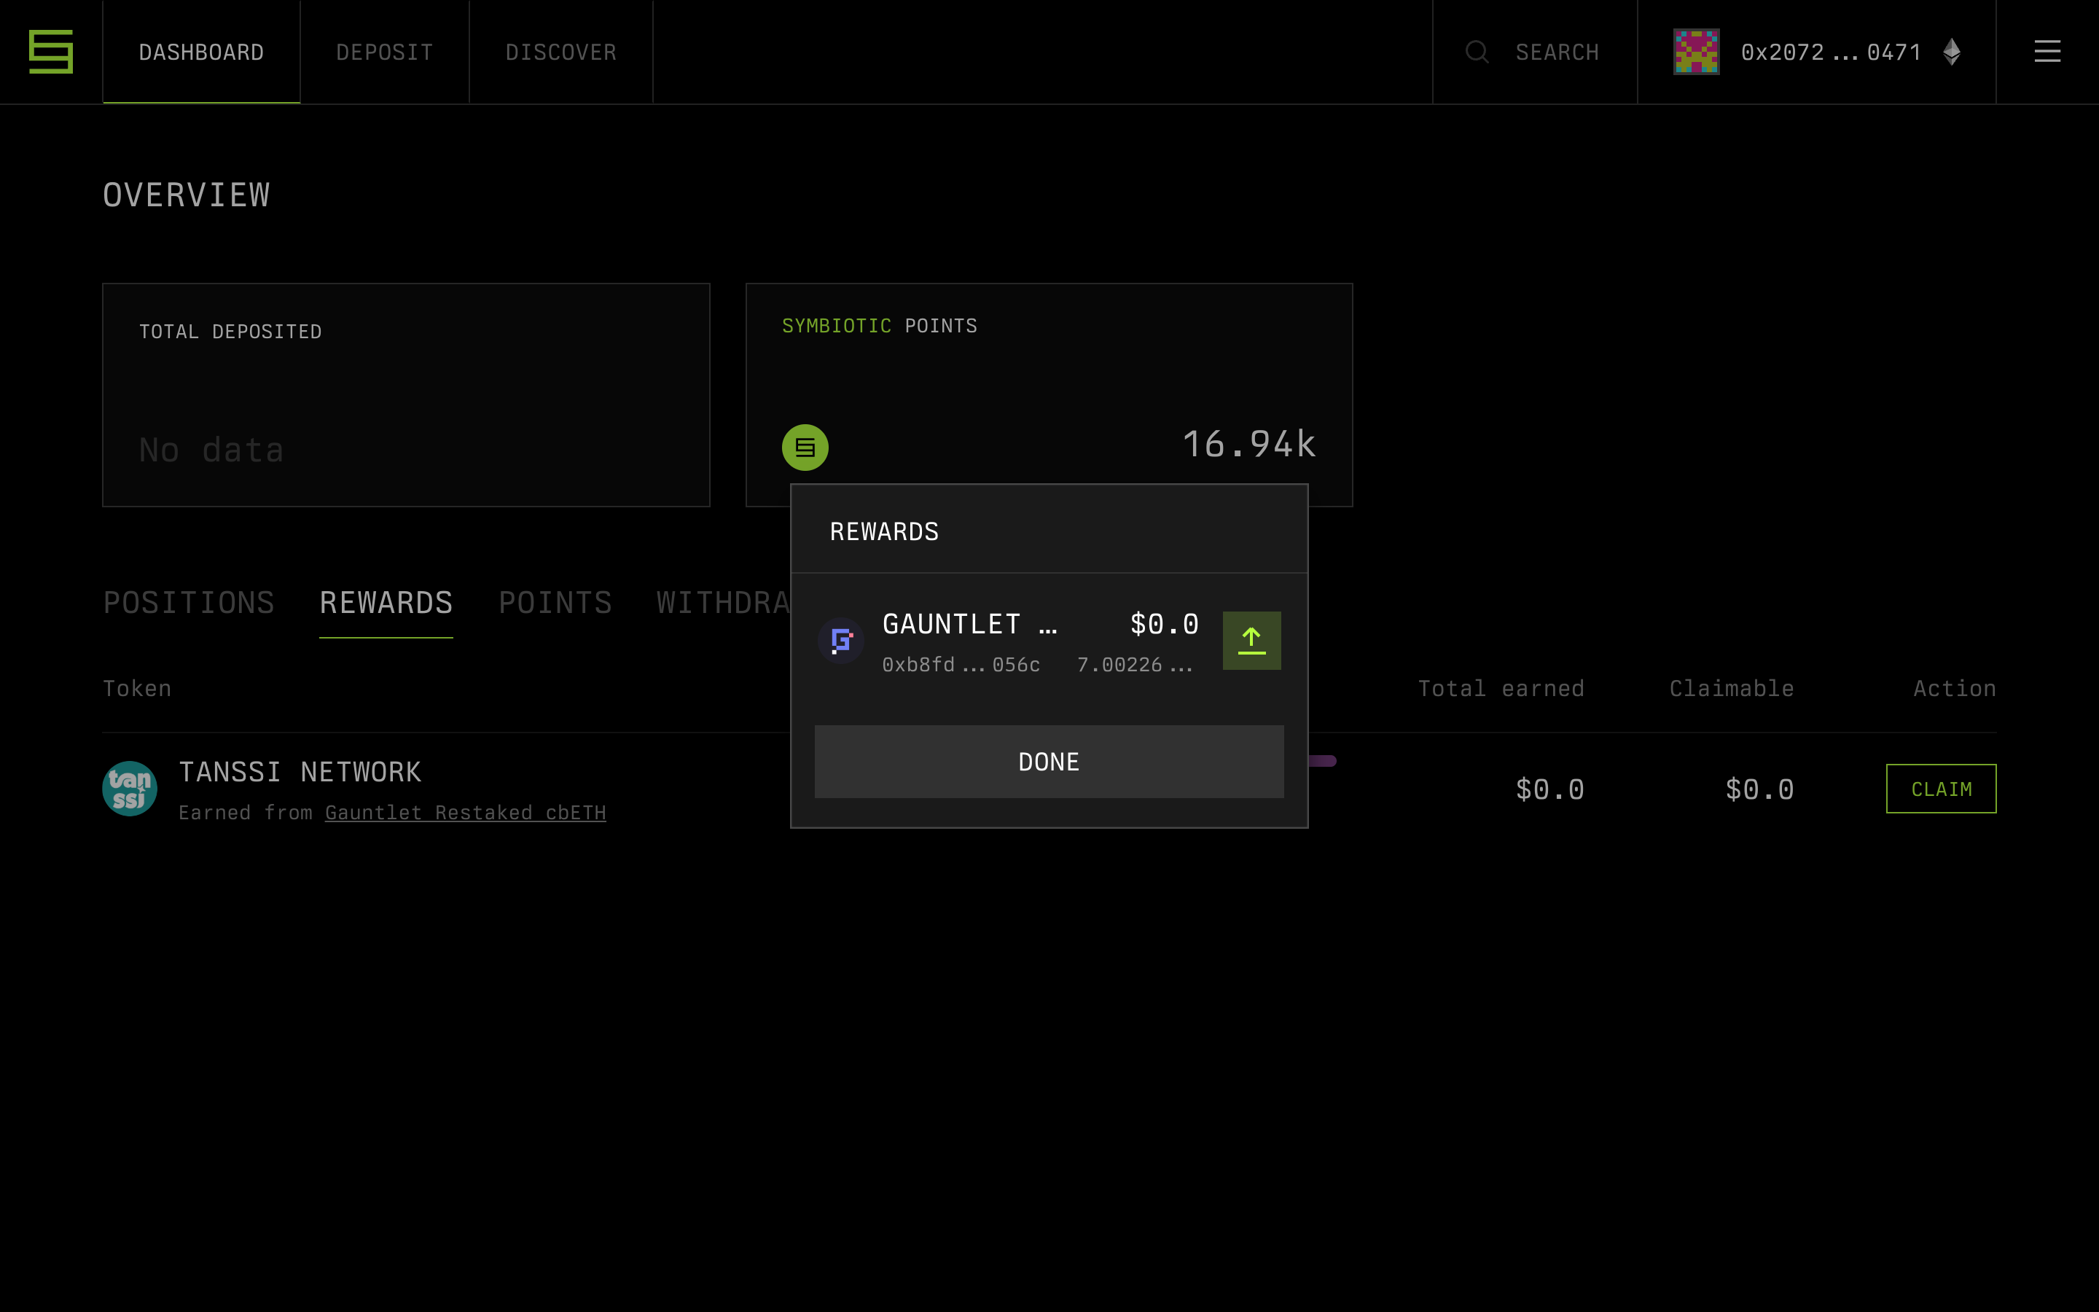Click the Symbiotic Points card title
This screenshot has width=2099, height=1312.
[x=880, y=327]
